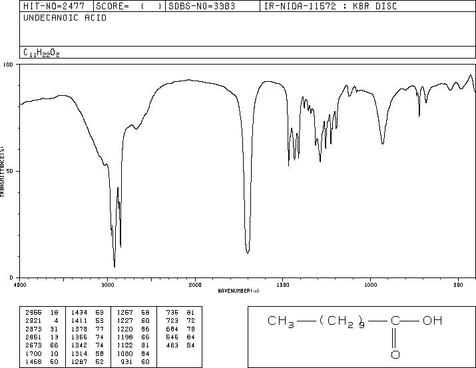Viewport: 476px width, 368px height.
Task: Select peak table entry 2921
Action: point(41,321)
